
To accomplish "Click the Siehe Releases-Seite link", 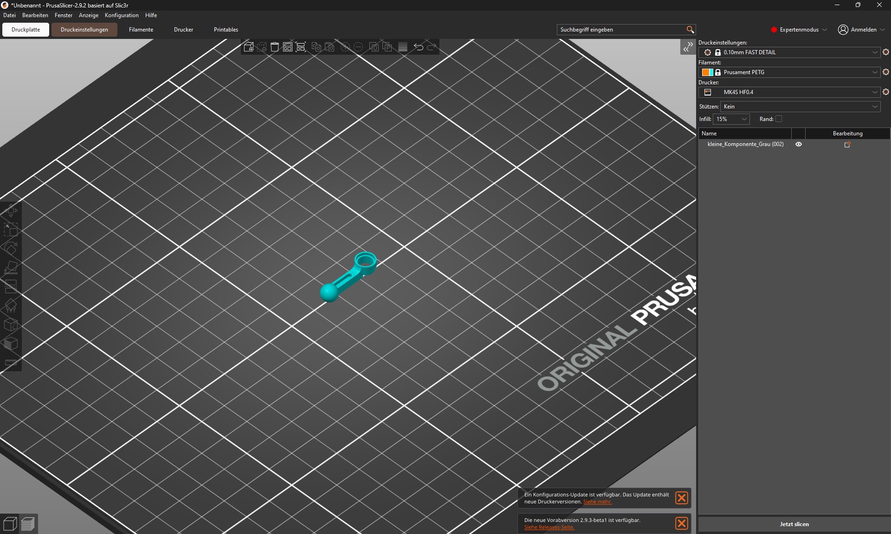I will pos(549,528).
